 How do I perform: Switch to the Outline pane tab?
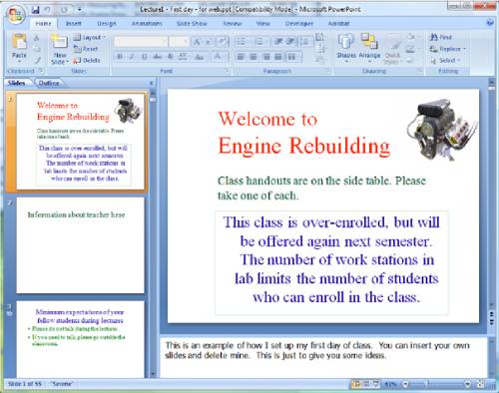click(49, 83)
